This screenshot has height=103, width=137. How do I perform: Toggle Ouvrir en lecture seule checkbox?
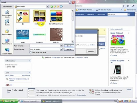[31, 52]
